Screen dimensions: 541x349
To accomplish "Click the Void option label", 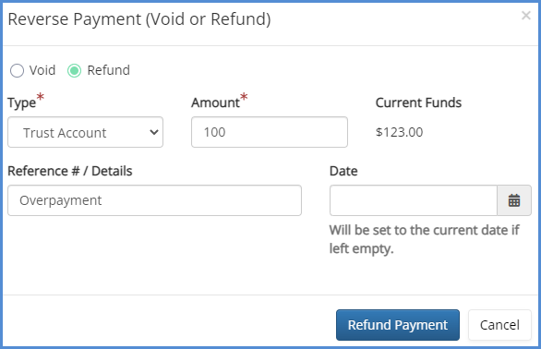I will click(x=42, y=70).
